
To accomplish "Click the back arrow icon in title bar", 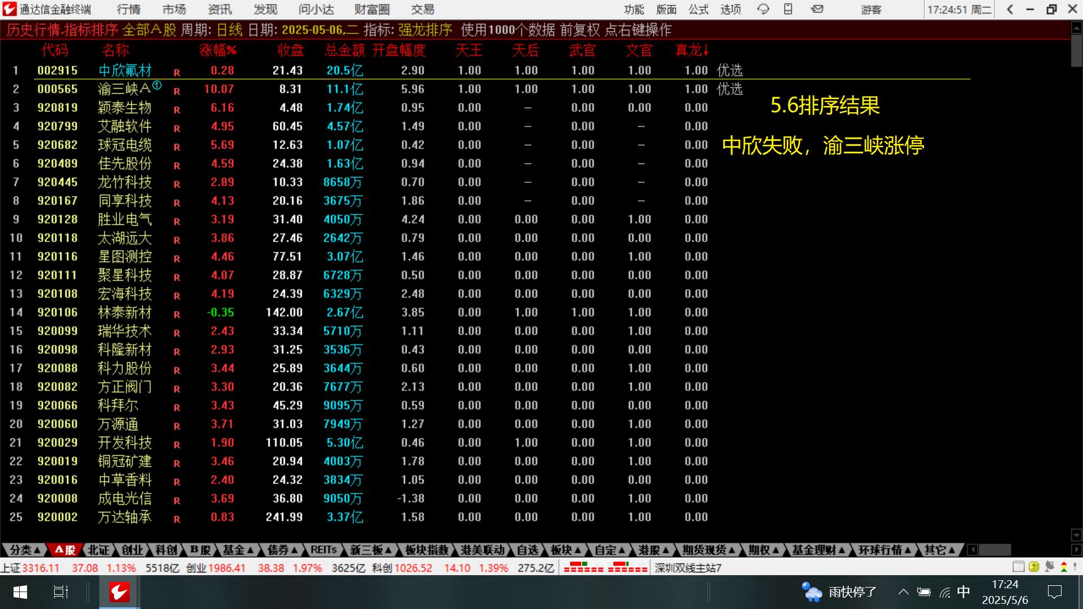I will tap(1010, 9).
